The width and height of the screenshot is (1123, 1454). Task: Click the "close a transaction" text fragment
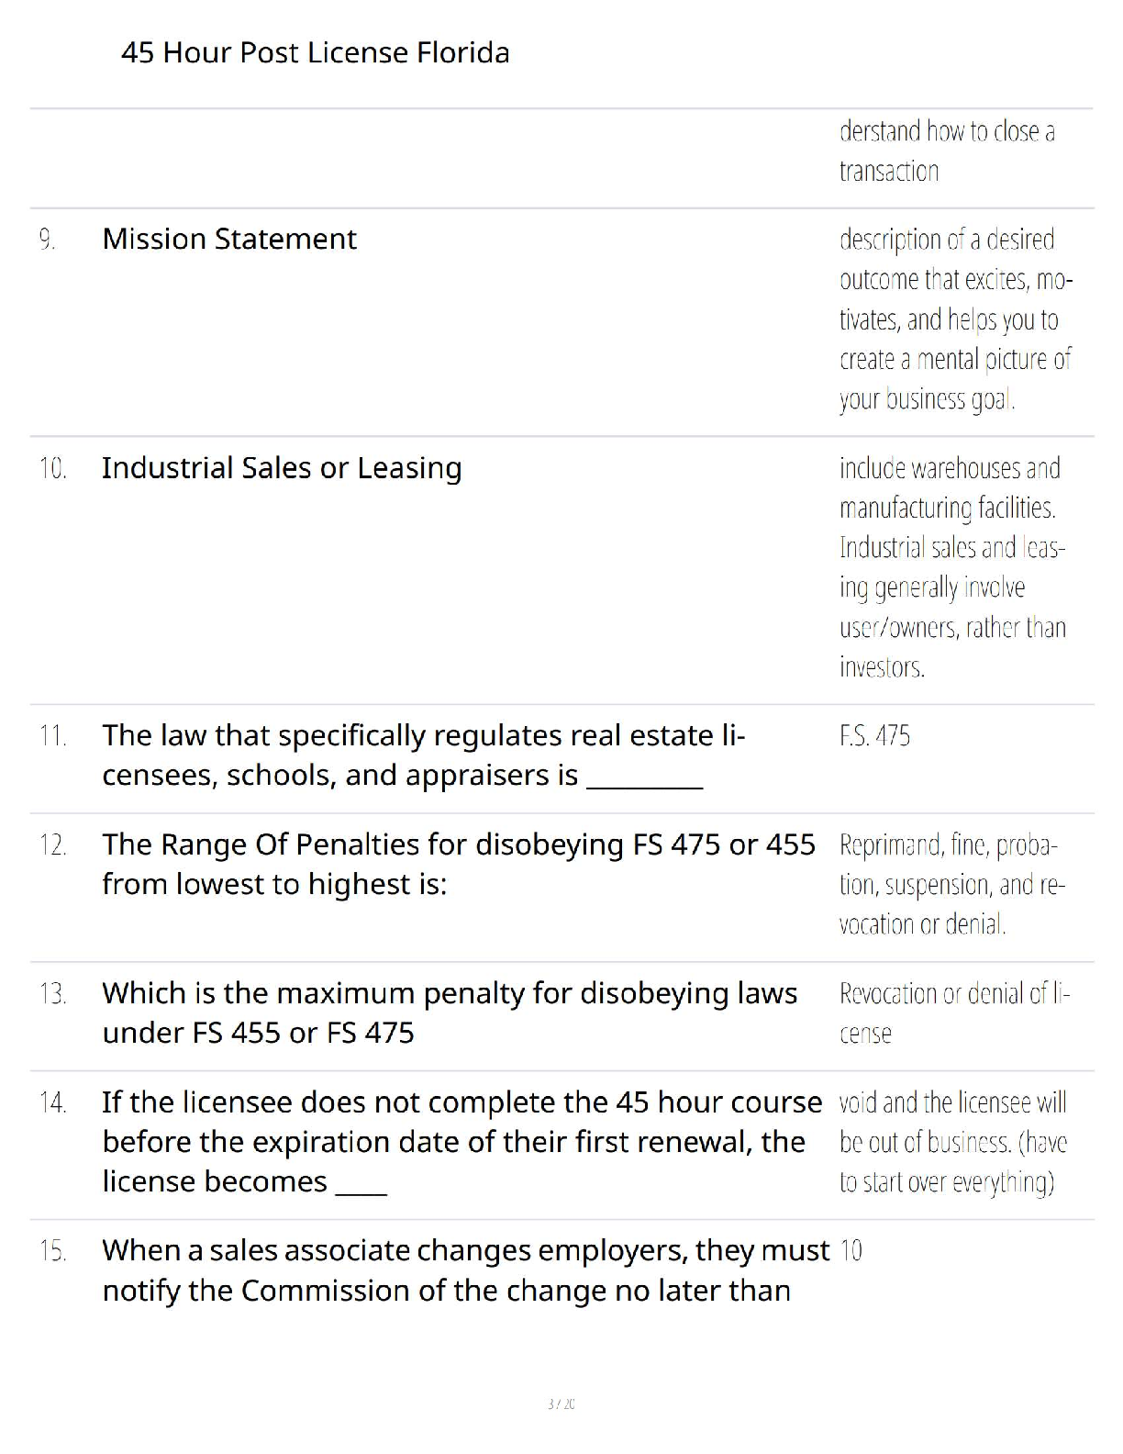[947, 151]
